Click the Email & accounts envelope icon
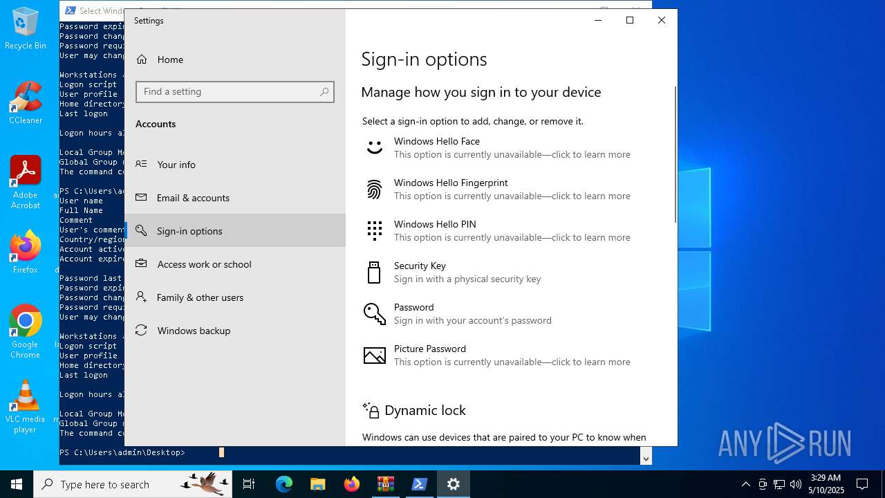Image resolution: width=885 pixels, height=498 pixels. click(141, 198)
